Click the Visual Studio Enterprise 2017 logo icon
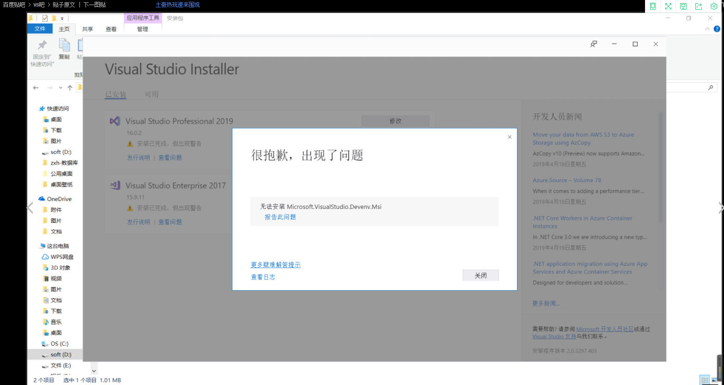Image resolution: width=724 pixels, height=385 pixels. [115, 185]
